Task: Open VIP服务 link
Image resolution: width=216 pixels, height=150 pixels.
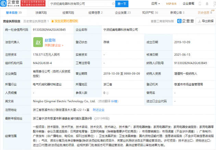Action: point(171,4)
